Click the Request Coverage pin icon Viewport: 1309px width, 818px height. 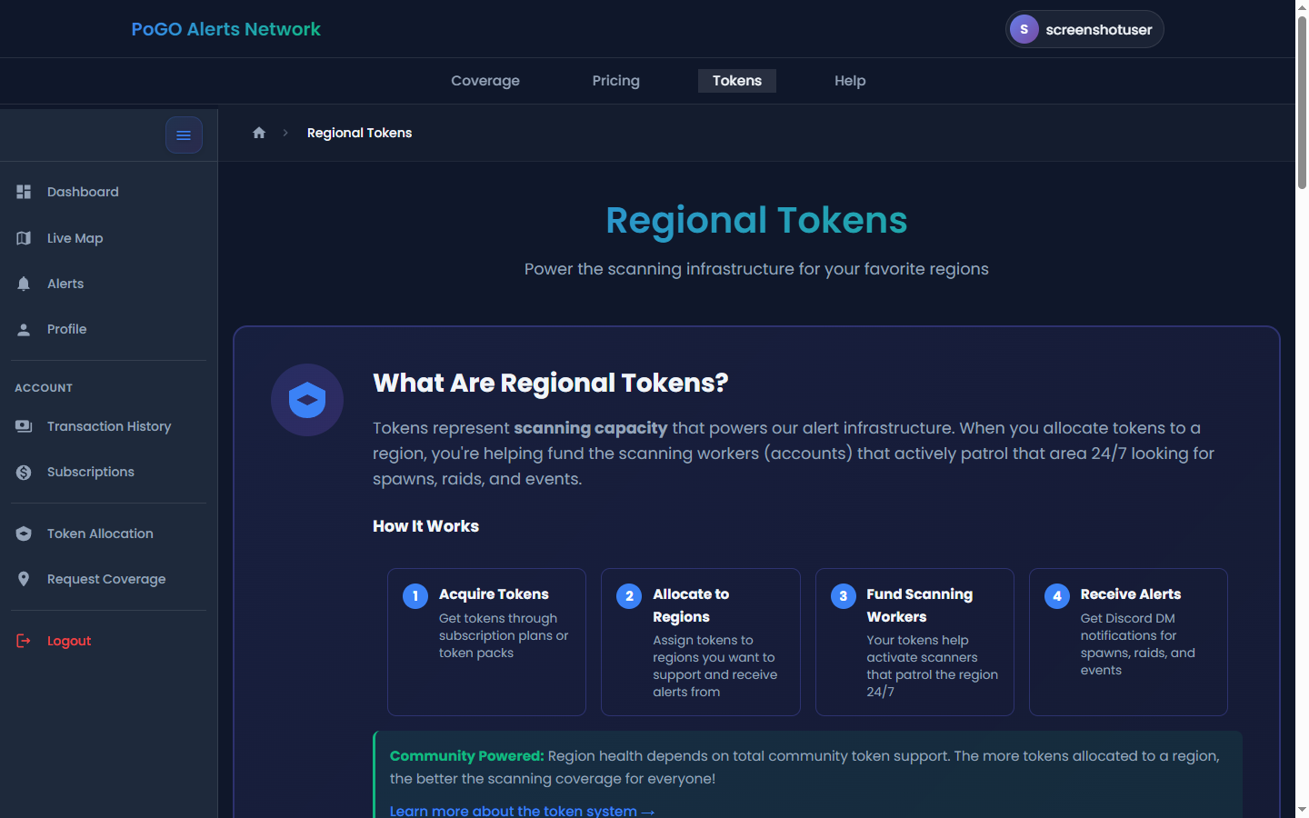point(24,579)
